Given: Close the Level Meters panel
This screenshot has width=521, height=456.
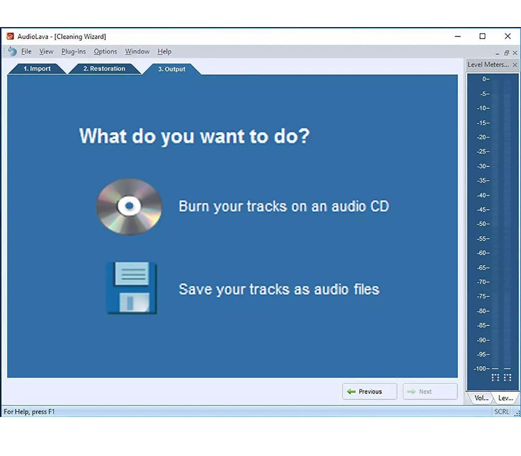Looking at the screenshot, I should (x=514, y=65).
